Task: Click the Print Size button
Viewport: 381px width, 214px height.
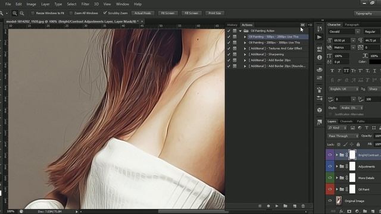Action: point(214,13)
